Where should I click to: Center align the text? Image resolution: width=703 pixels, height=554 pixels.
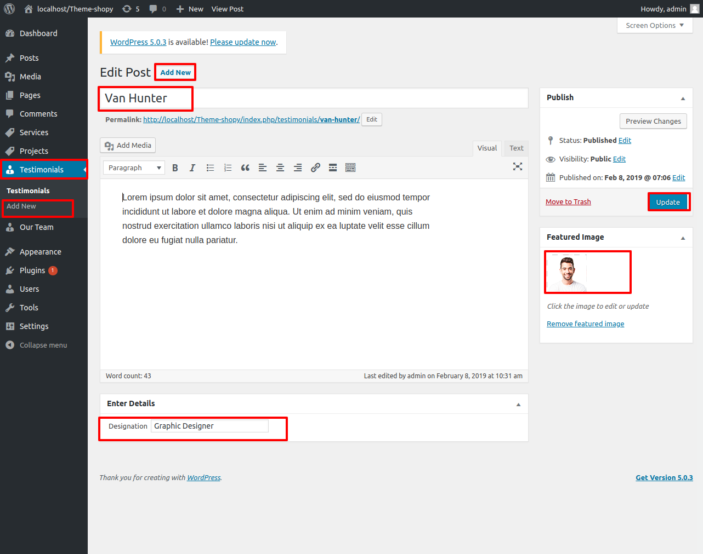(280, 168)
